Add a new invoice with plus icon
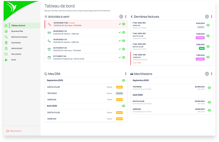Screen dimensions: 219x142 207,17
